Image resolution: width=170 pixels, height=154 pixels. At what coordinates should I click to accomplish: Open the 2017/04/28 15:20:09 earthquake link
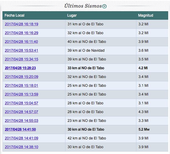point(22,77)
